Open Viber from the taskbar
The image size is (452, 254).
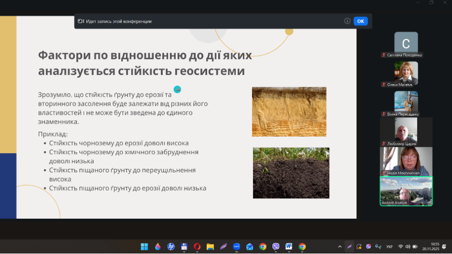coord(276,247)
